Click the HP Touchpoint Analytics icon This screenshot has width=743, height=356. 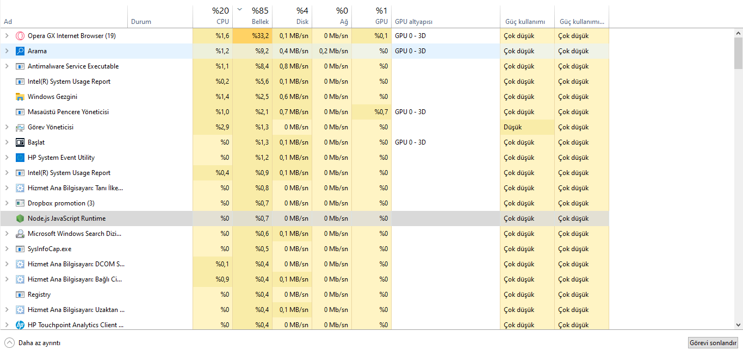(x=20, y=325)
